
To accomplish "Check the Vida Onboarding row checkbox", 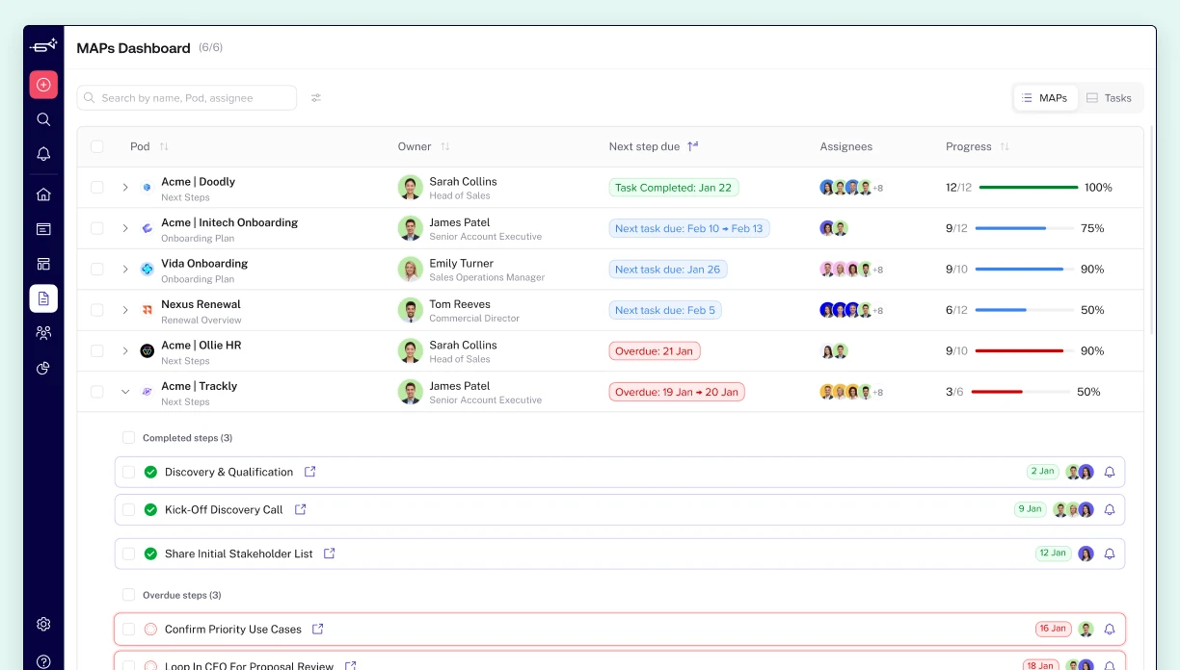I will click(96, 270).
